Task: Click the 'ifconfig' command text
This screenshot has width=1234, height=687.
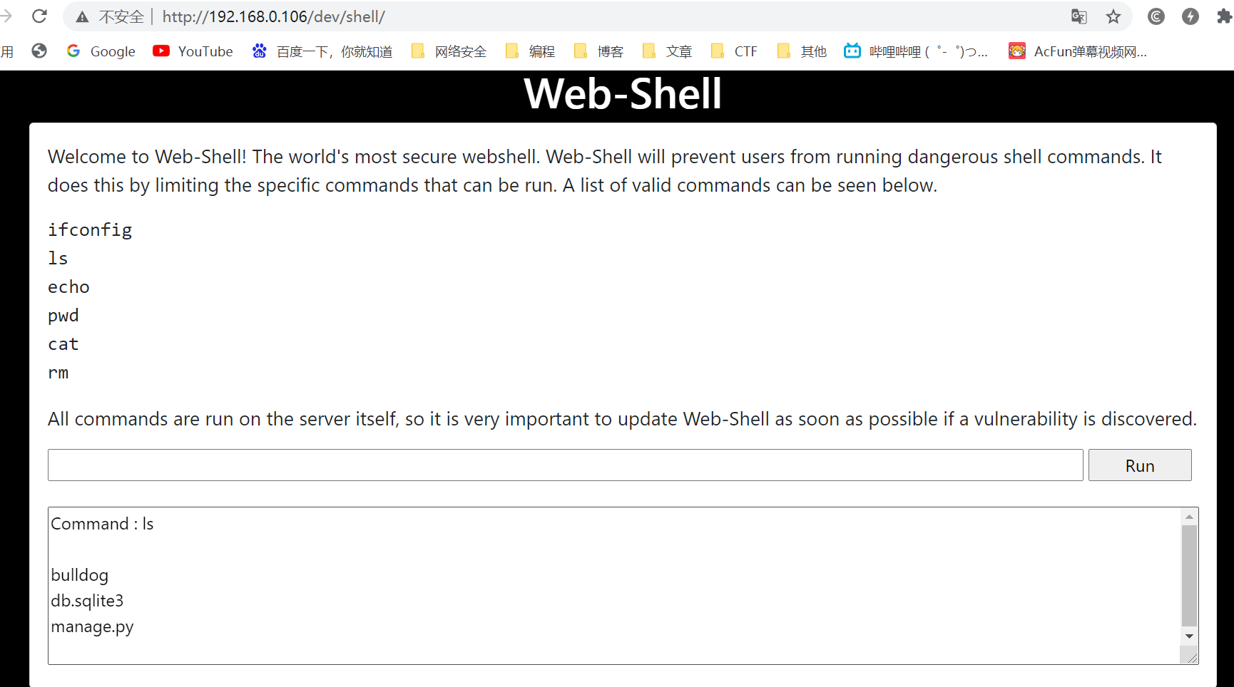Action: [x=90, y=230]
